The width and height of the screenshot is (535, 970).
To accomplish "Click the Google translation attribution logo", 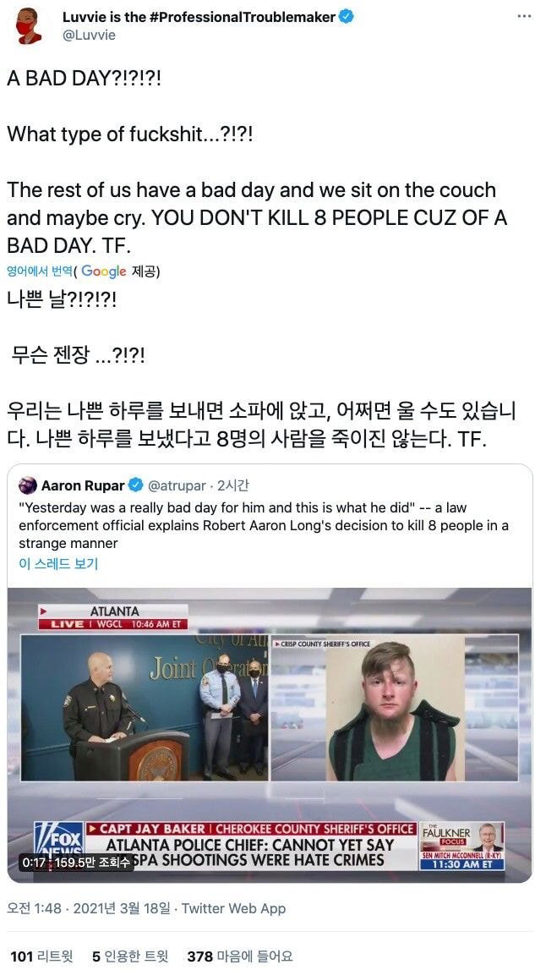I will coord(103,271).
